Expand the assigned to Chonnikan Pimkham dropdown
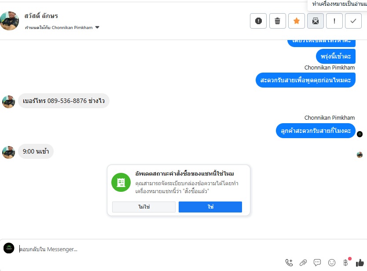 click(x=97, y=27)
